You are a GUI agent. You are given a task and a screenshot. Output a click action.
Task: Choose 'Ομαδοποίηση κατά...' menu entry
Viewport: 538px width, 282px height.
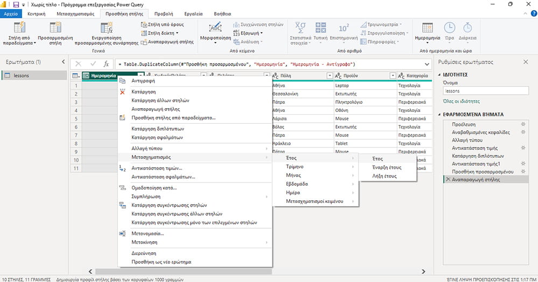[154, 188]
